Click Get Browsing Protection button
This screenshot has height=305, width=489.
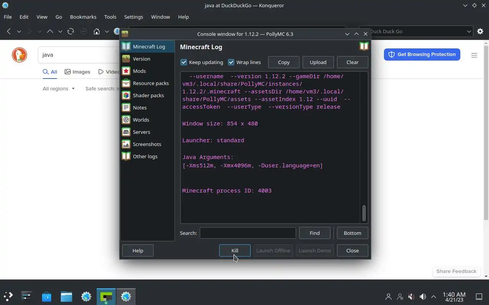422,55
